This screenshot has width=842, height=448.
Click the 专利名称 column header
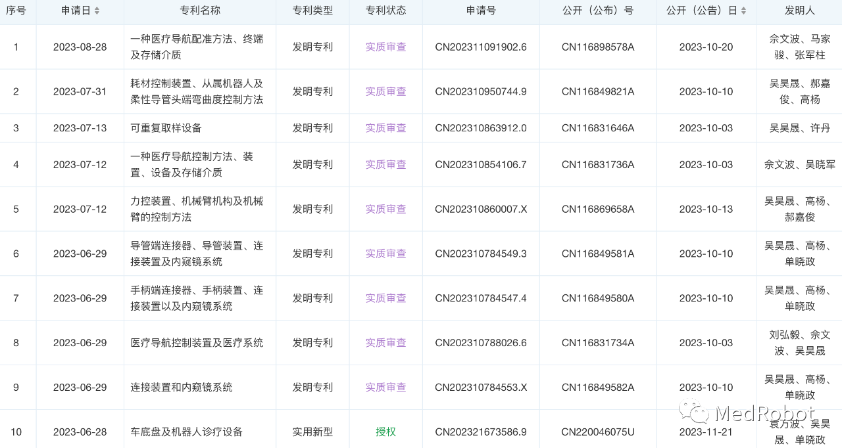click(x=199, y=11)
